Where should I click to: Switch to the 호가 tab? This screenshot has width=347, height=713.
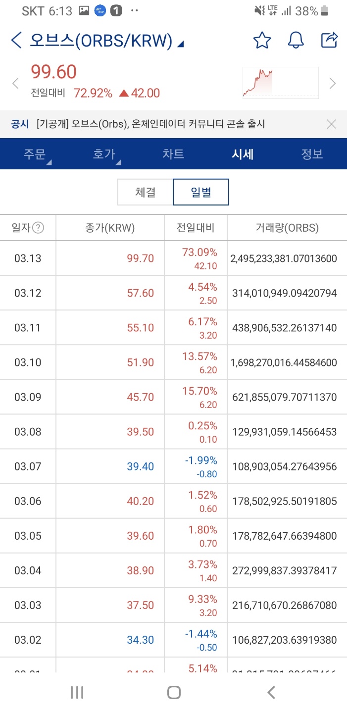pyautogui.click(x=104, y=154)
